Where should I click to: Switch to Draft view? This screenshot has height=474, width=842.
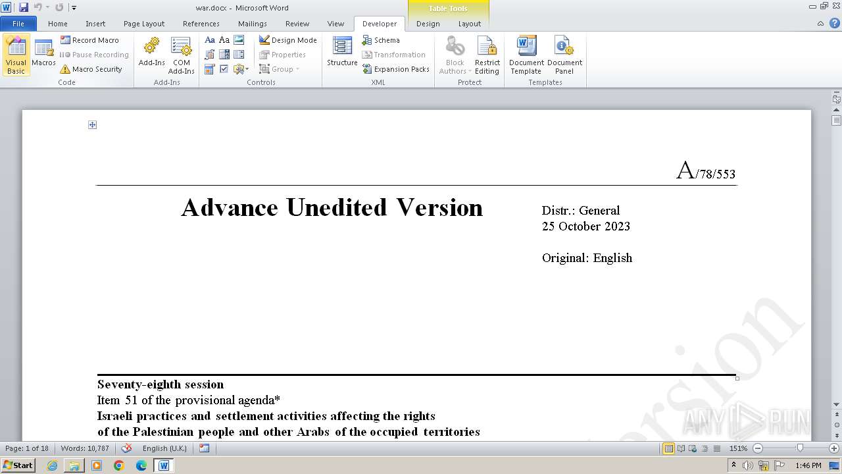coord(716,448)
